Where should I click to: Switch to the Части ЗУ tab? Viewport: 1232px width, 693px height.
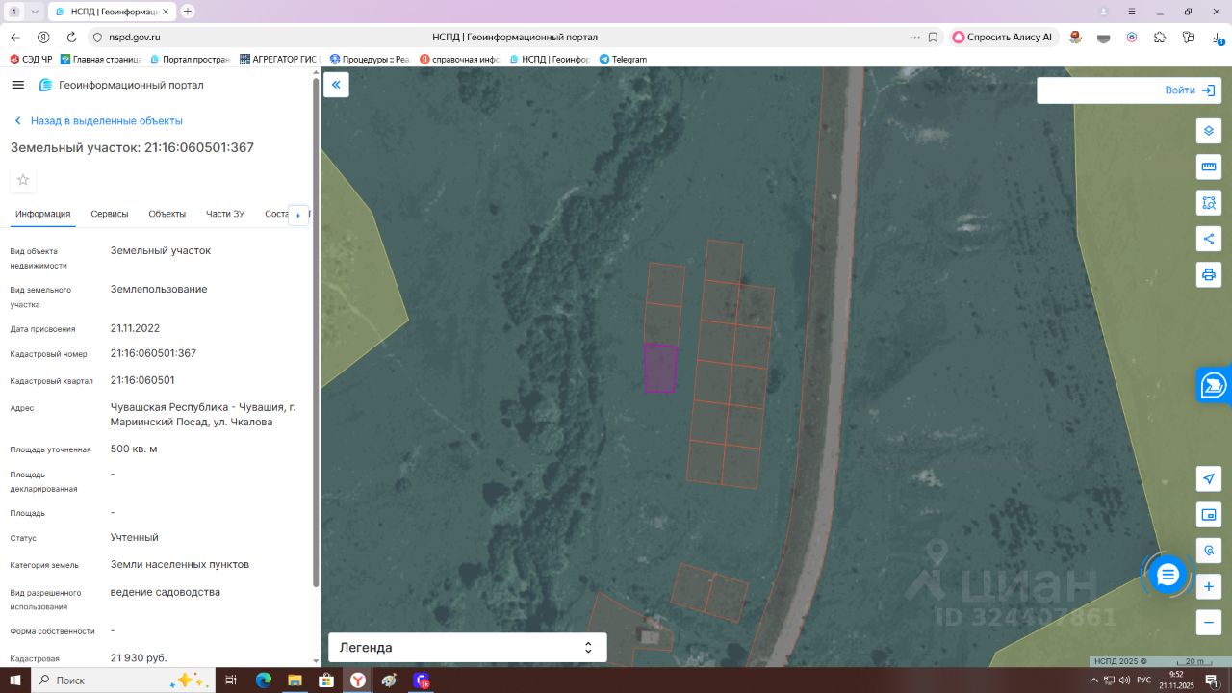225,214
